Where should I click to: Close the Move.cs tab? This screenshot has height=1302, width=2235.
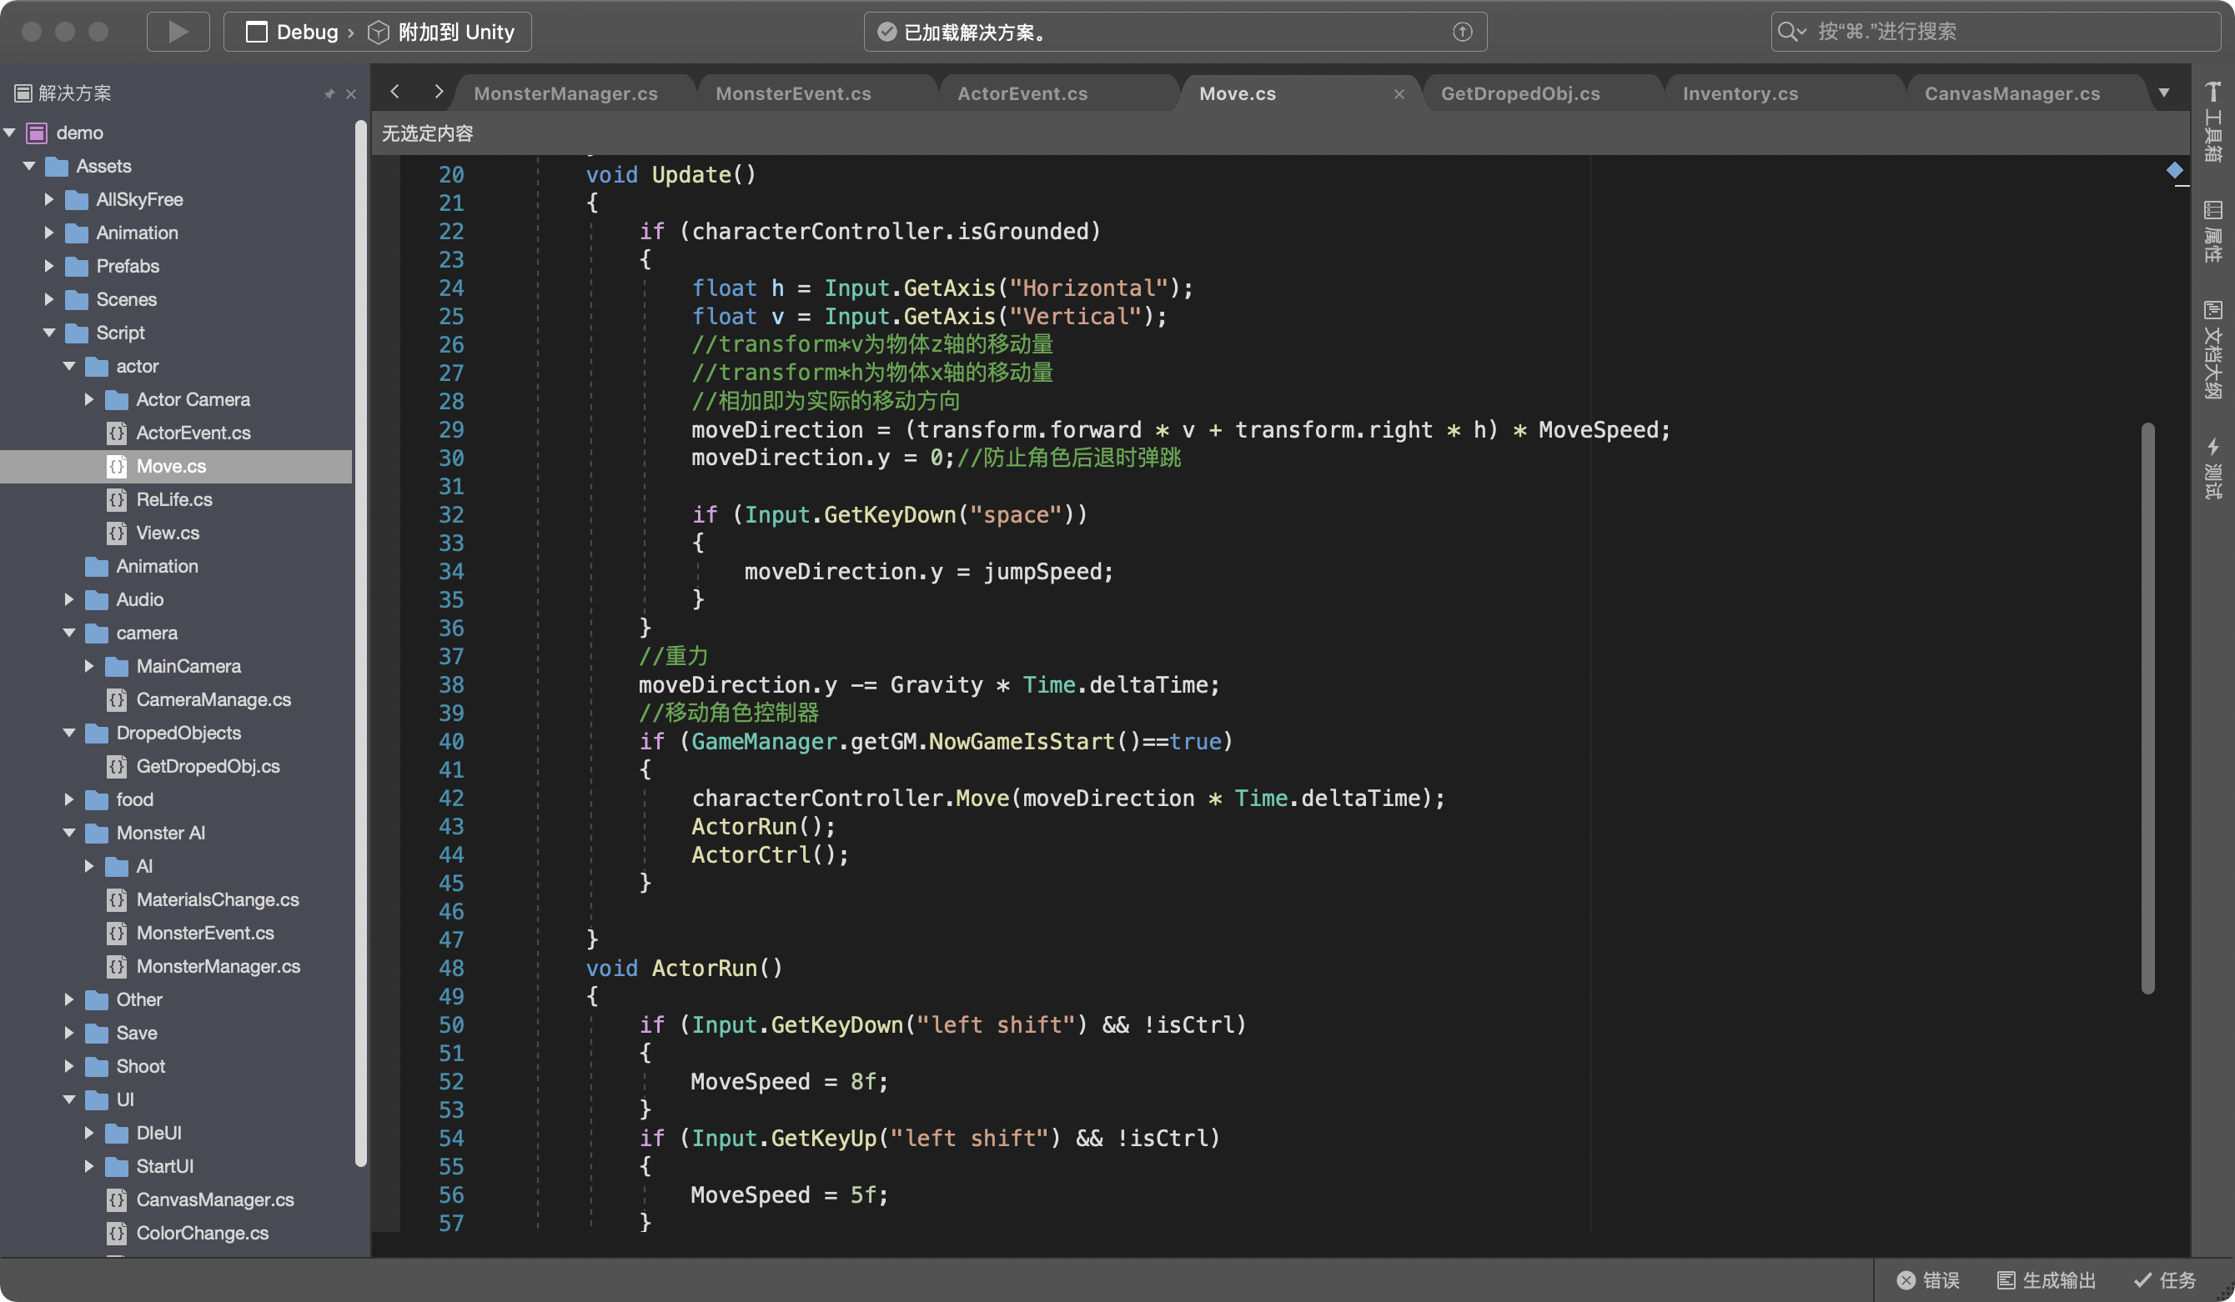[x=1399, y=94]
